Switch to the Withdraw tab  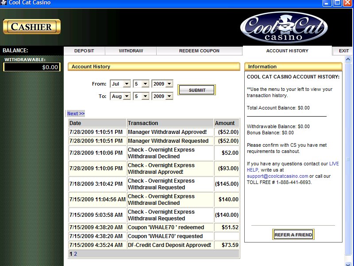point(131,51)
